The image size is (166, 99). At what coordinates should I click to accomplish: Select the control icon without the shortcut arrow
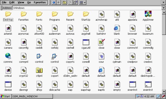click(x=39, y=56)
